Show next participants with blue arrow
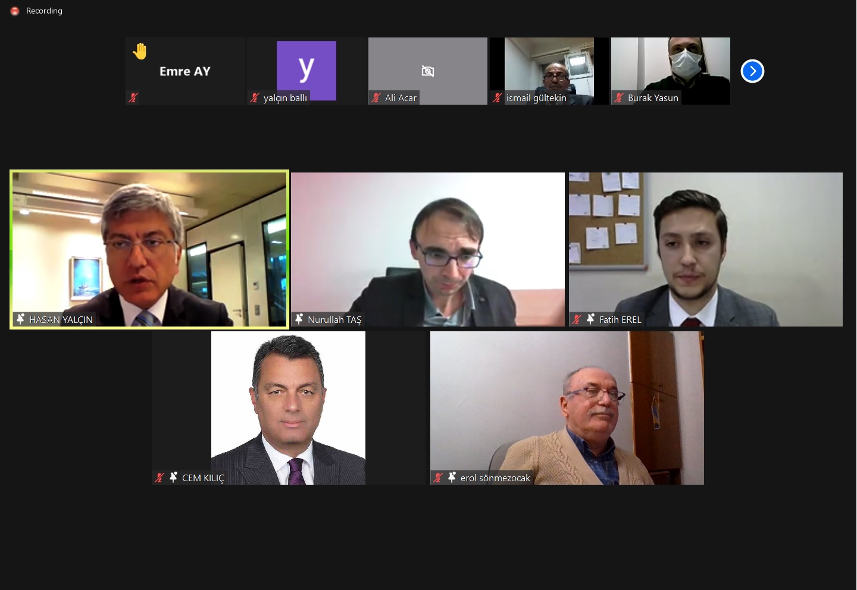Image resolution: width=857 pixels, height=590 pixels. click(x=752, y=71)
